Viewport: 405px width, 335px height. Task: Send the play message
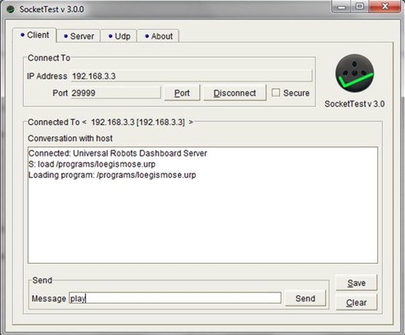305,298
